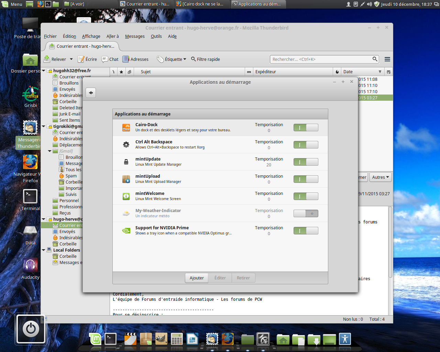Open the Relever dropdown arrow
The width and height of the screenshot is (440, 352).
pos(71,59)
